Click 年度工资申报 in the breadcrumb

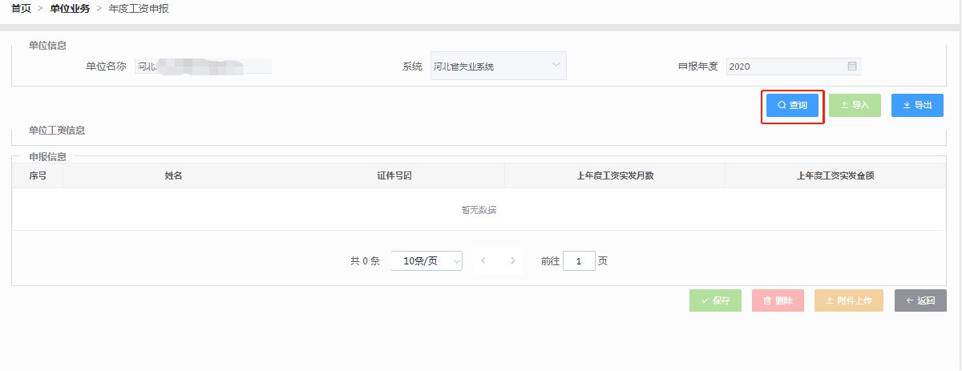[139, 8]
